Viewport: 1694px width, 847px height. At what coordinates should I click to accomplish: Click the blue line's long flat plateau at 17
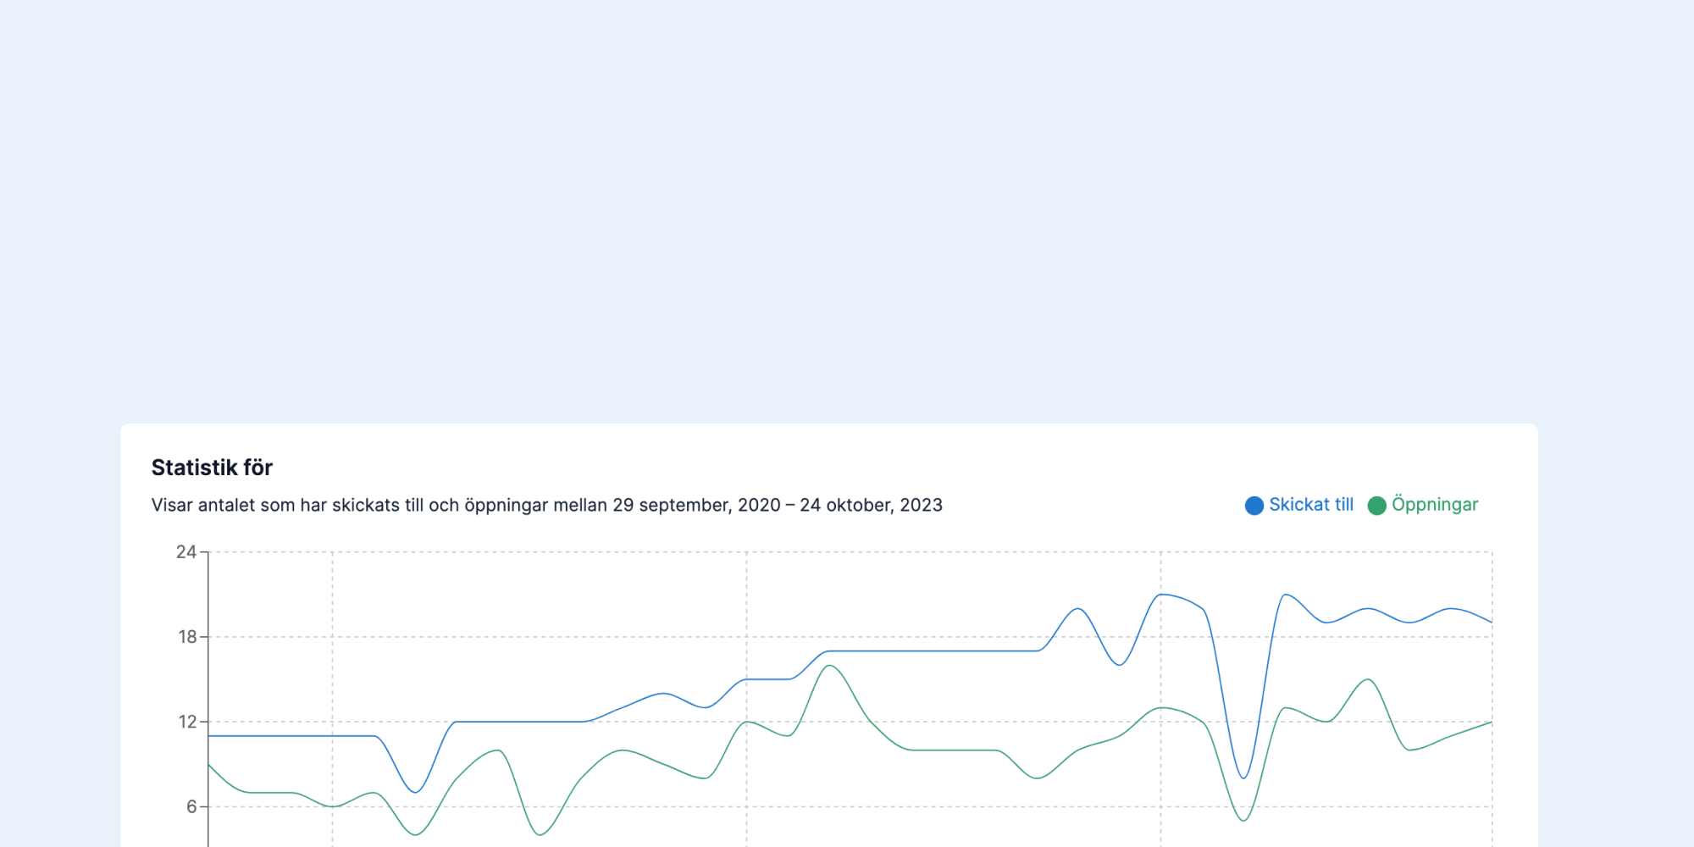(932, 651)
